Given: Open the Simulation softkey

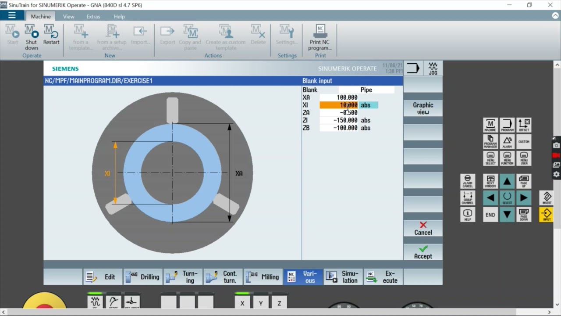Looking at the screenshot, I should [343, 277].
